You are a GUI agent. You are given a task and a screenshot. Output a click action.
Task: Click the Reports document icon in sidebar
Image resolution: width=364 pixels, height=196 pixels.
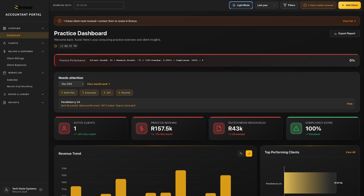[4, 102]
